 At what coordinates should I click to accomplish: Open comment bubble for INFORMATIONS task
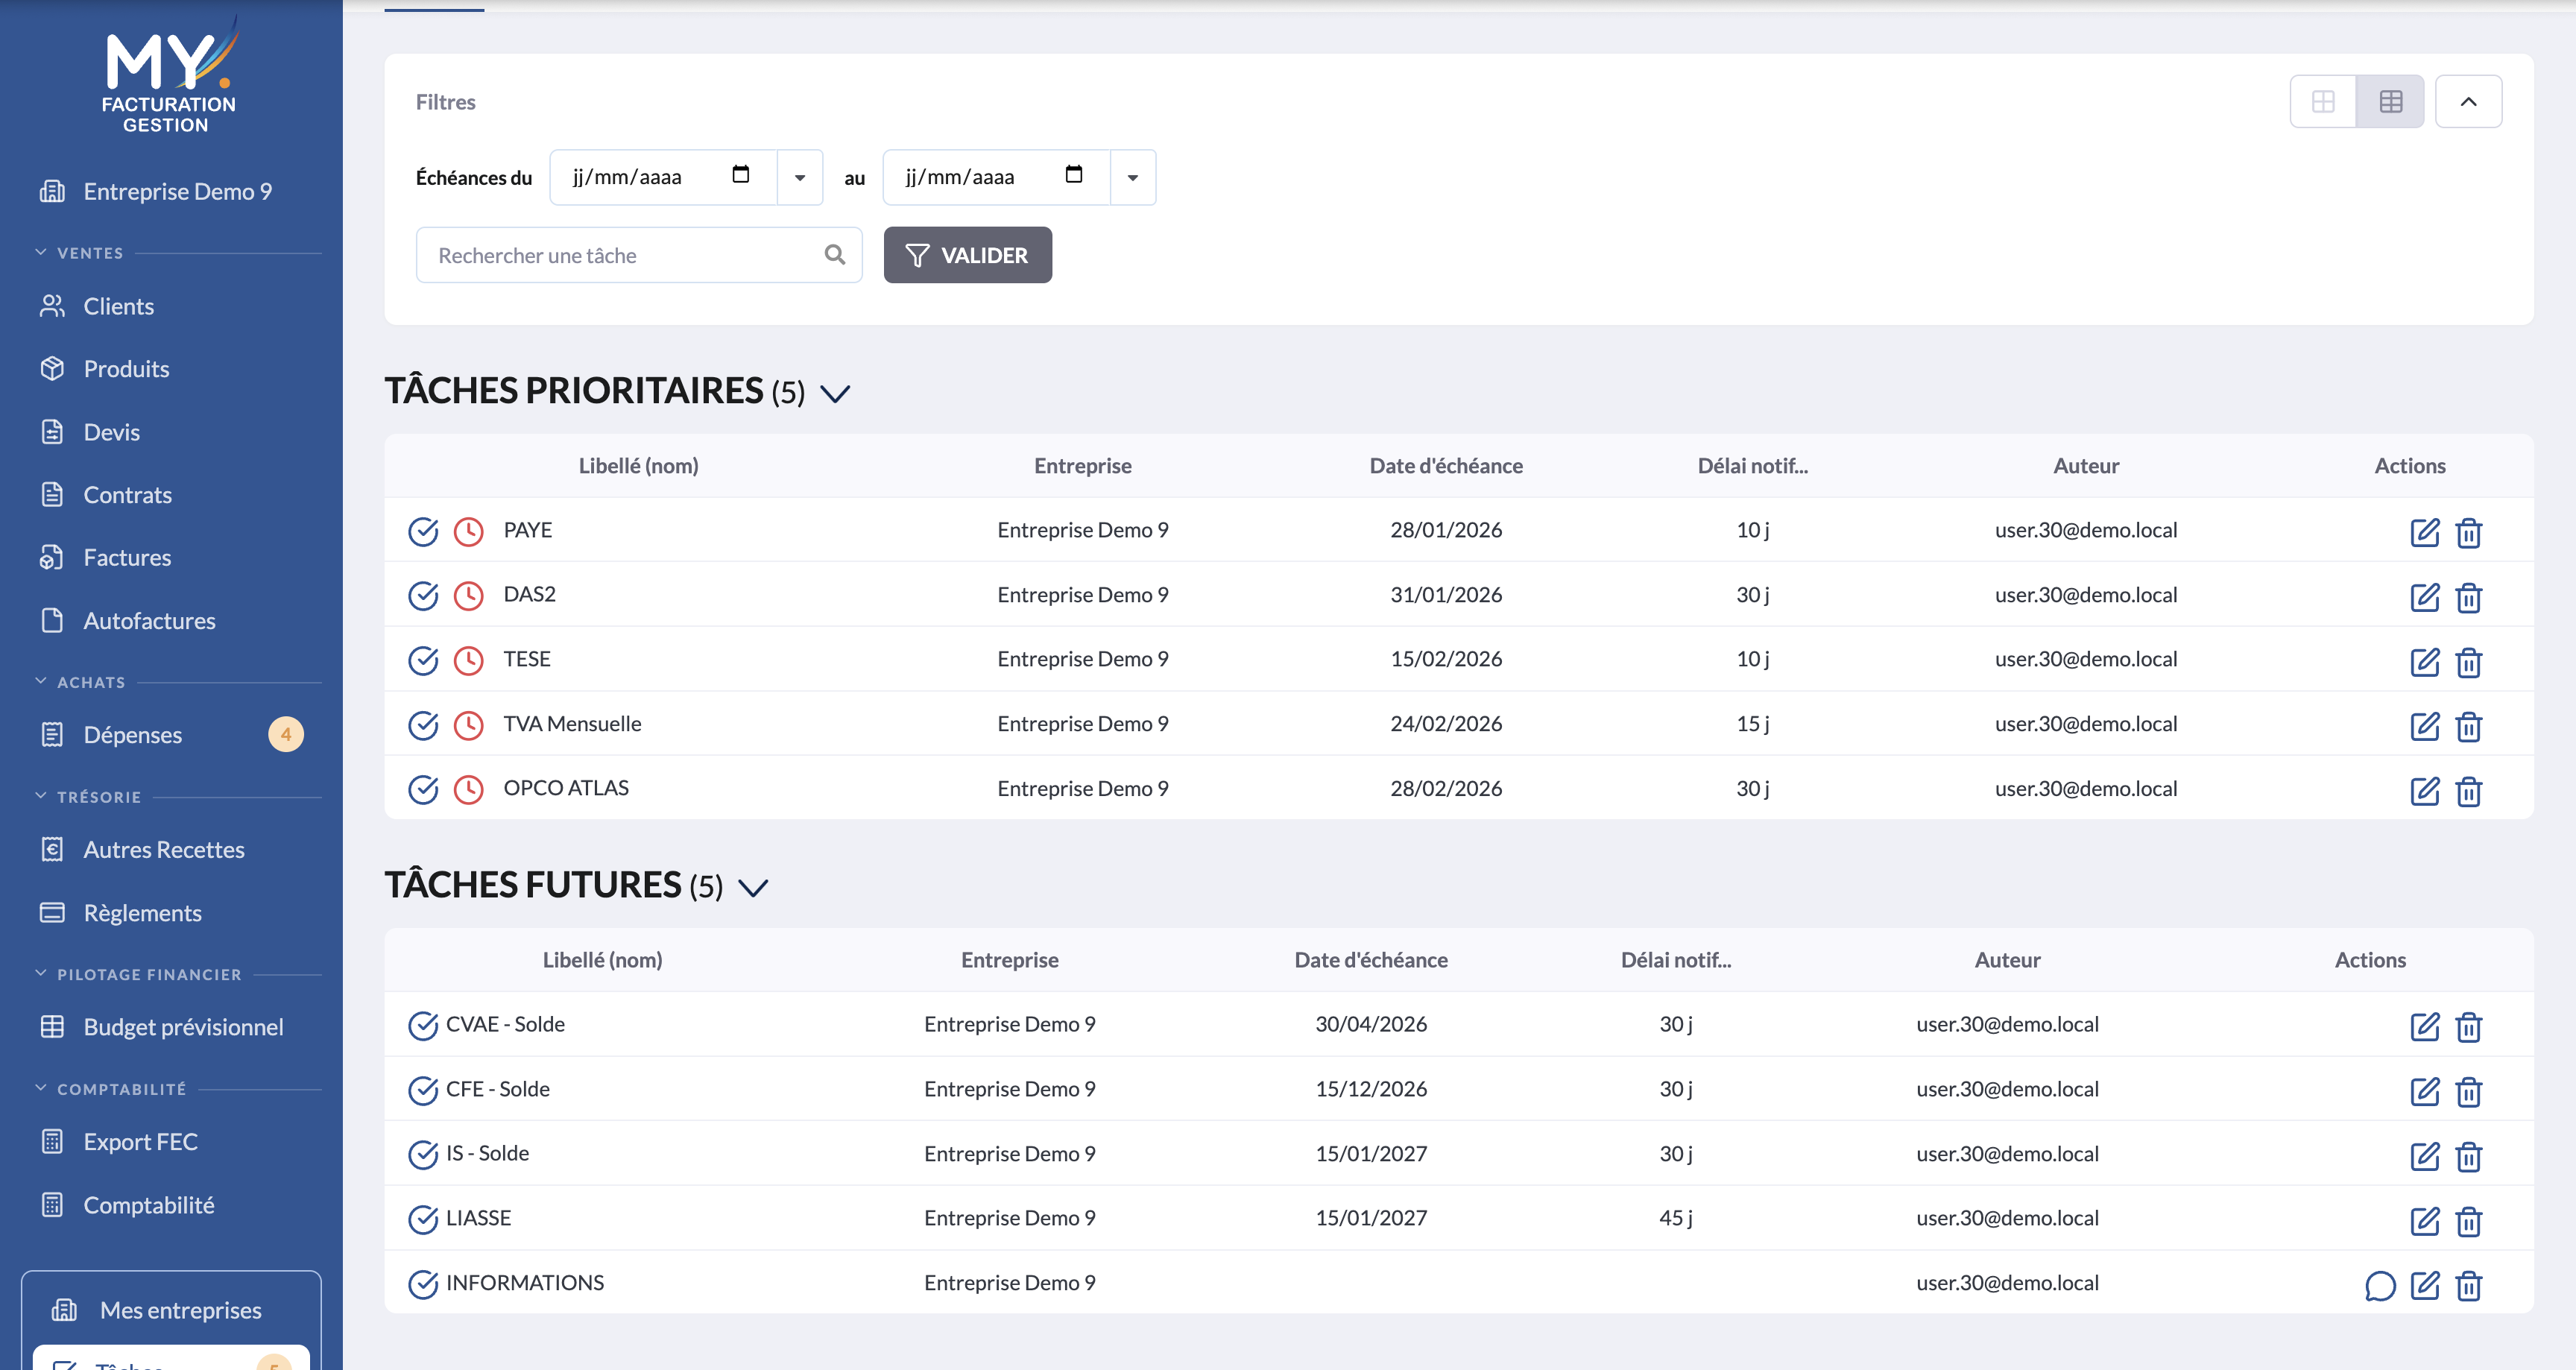(2380, 1285)
